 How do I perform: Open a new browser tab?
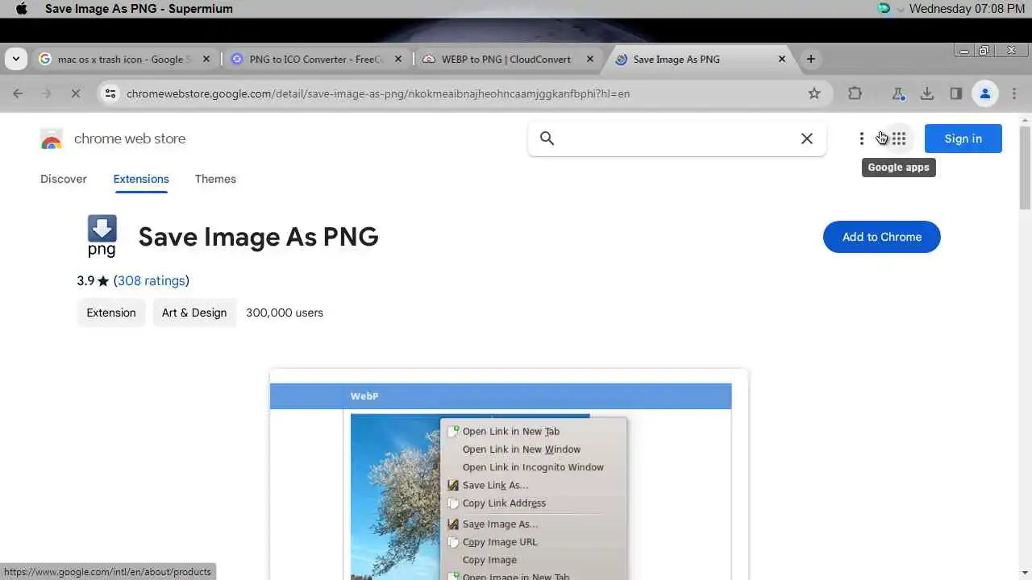tap(811, 59)
